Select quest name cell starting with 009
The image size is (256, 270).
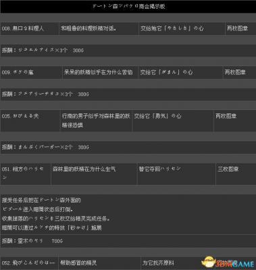[x=31, y=72]
